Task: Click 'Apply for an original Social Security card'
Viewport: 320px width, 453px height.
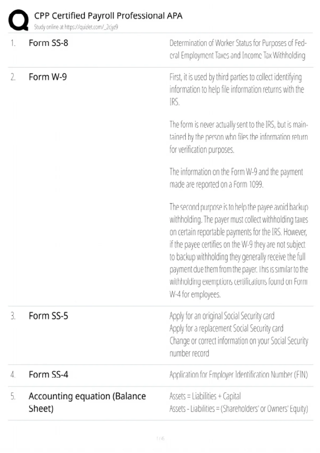Action: [x=222, y=316]
